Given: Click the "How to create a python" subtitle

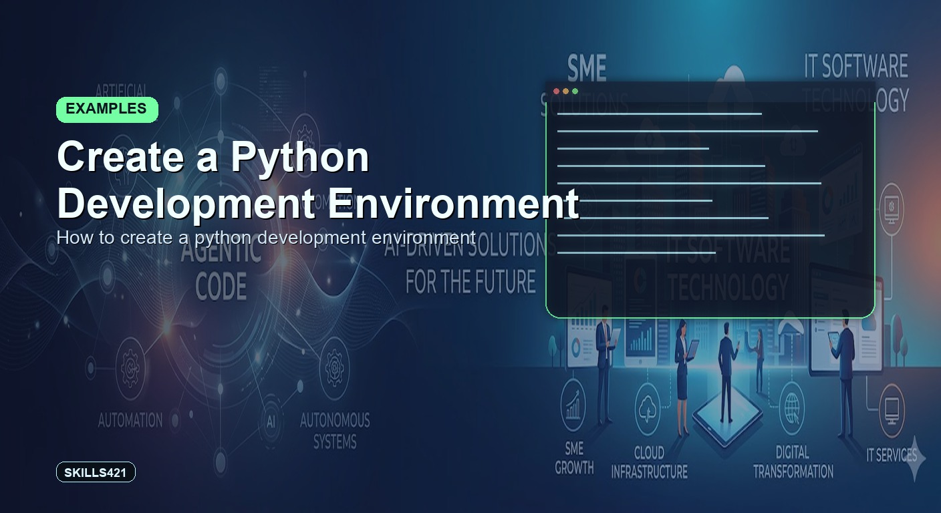Looking at the screenshot, I should 265,237.
